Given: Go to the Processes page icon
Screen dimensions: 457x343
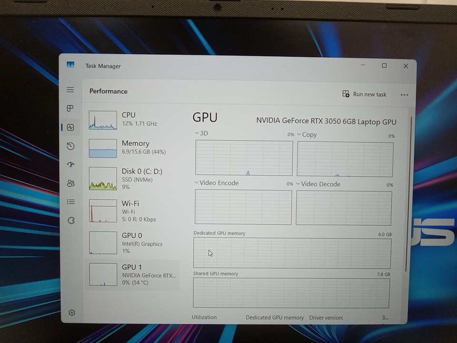Looking at the screenshot, I should click(x=70, y=109).
